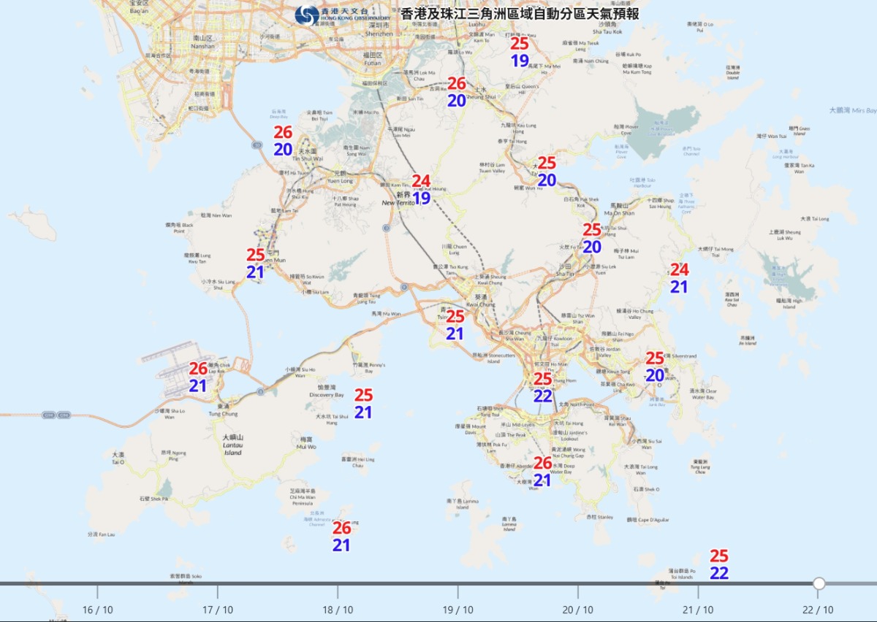Click the 22 / 10 date label
Screen dimensions: 877x622
tap(818, 610)
